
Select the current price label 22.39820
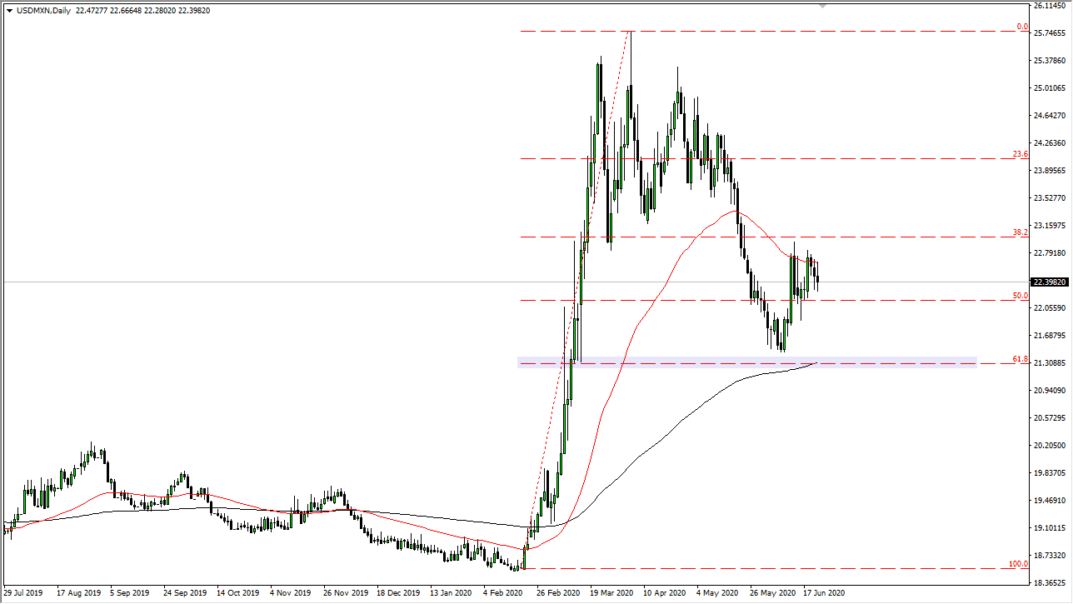pyautogui.click(x=1050, y=282)
